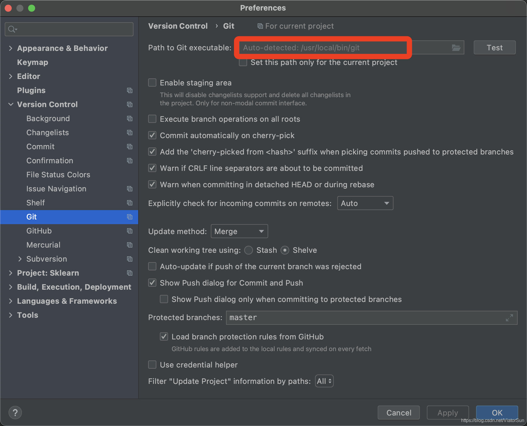The height and width of the screenshot is (426, 527).
Task: Click project-level icon beside Project: Sklearn
Action: coord(130,273)
